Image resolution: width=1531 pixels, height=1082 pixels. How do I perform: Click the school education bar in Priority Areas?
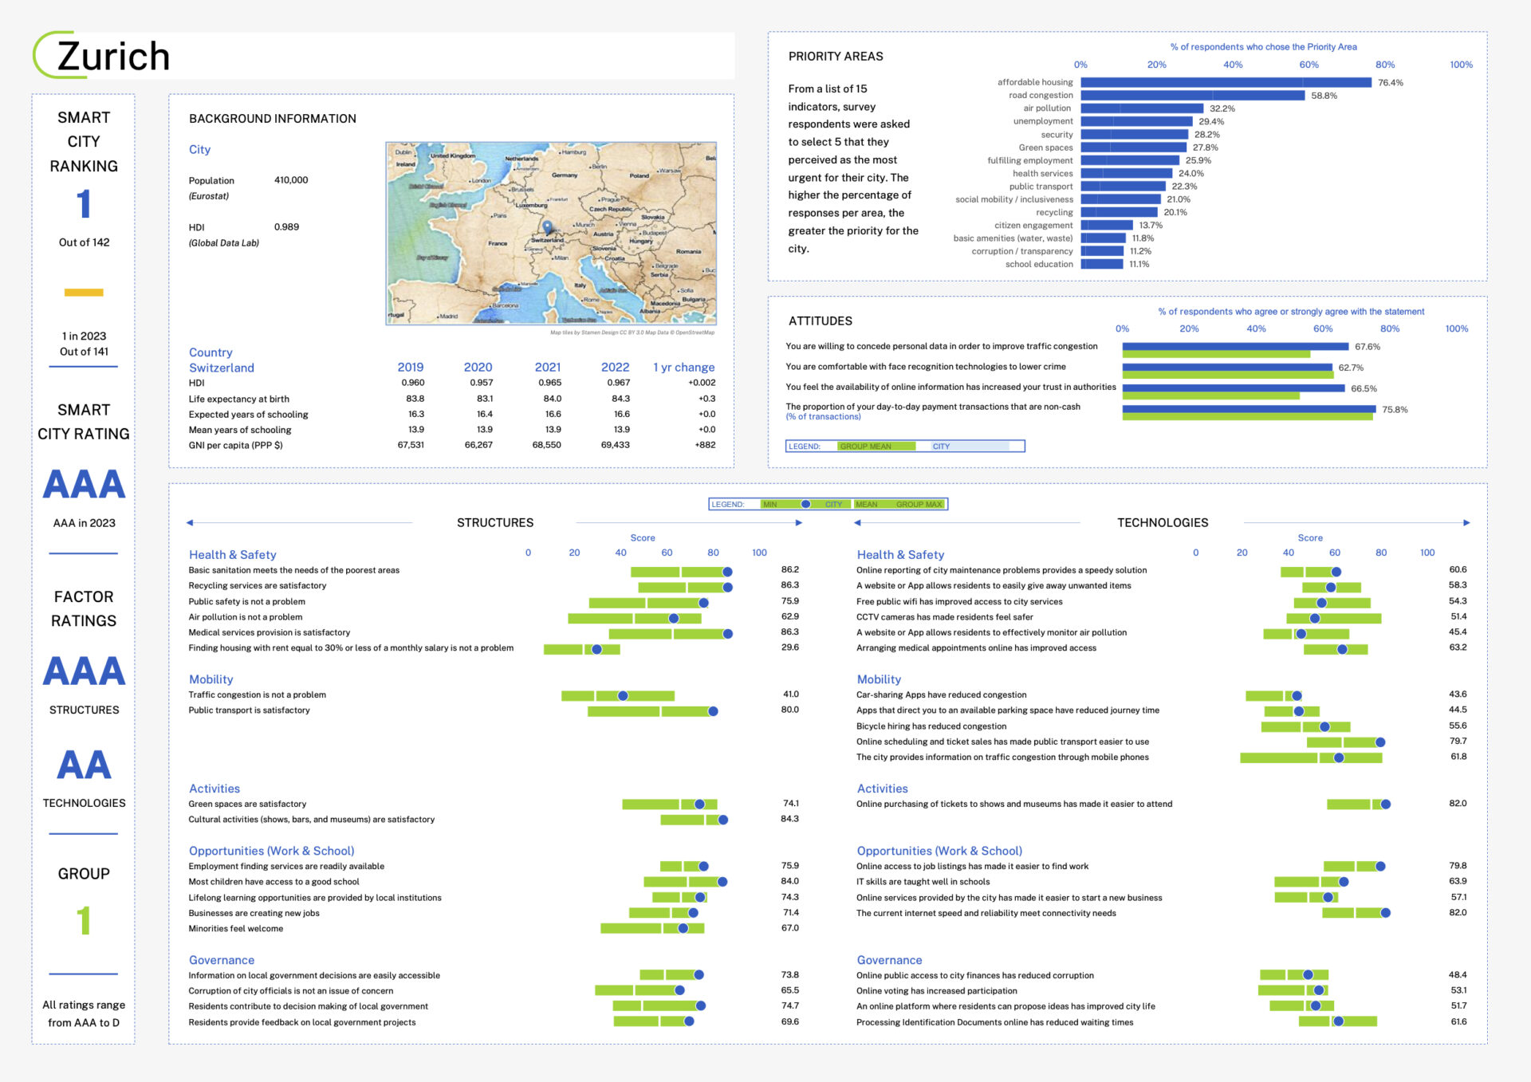coord(1102,264)
